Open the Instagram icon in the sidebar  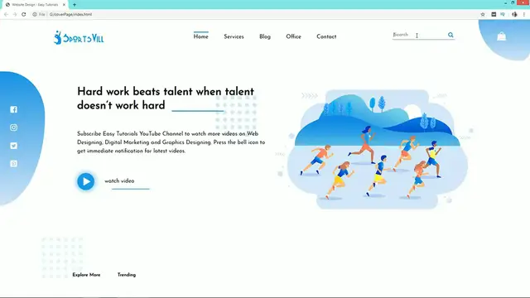[x=13, y=127]
